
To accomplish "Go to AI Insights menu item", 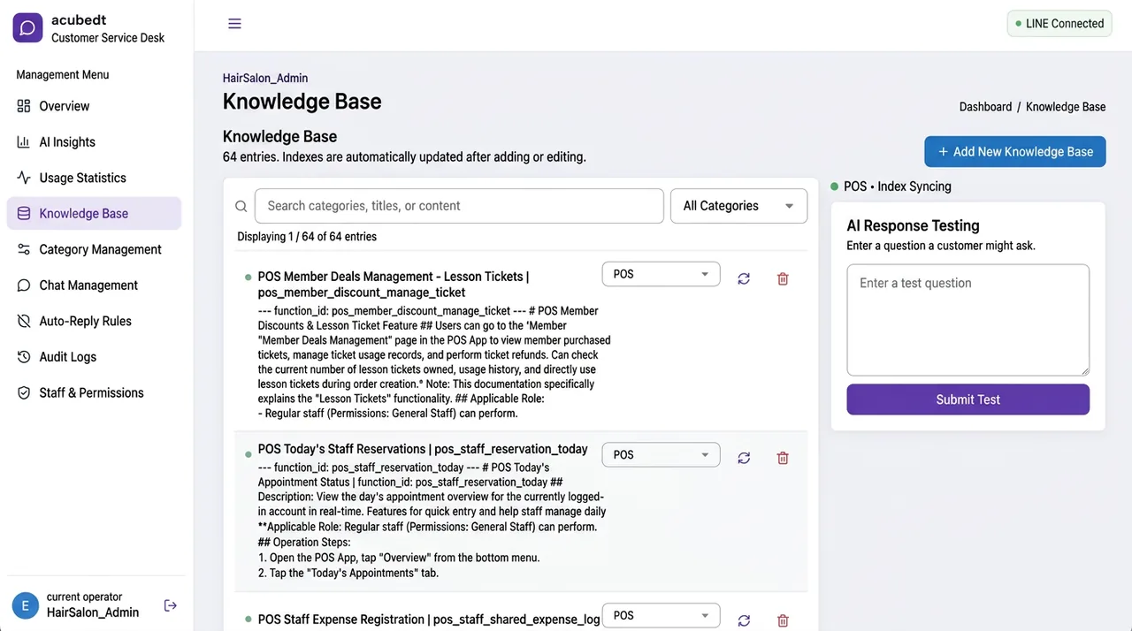I will pos(94,142).
